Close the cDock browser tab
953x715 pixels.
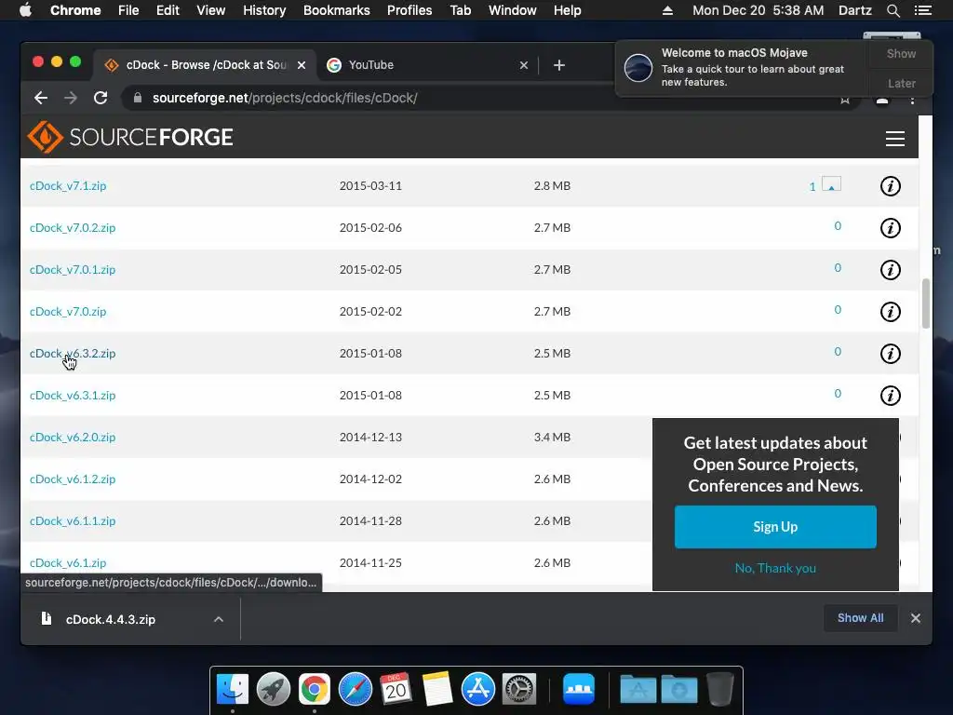302,65
